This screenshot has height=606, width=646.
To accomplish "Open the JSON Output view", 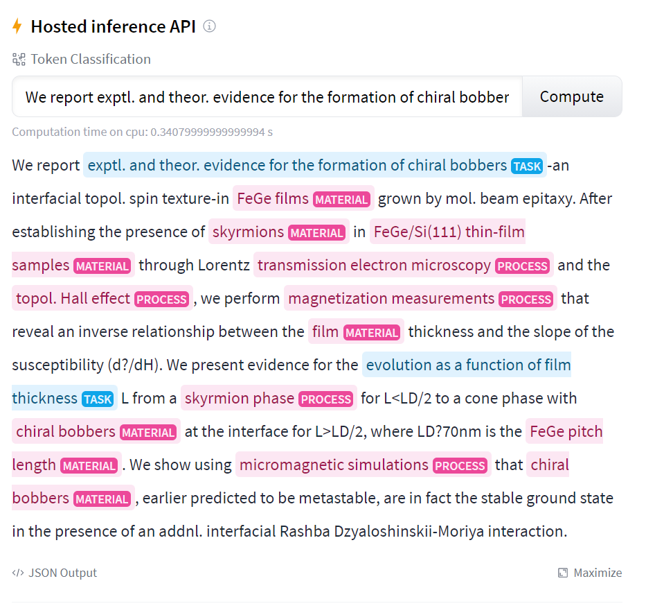I will pos(62,573).
